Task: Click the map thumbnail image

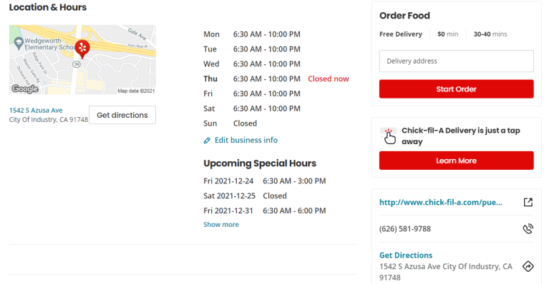Action: [82, 59]
